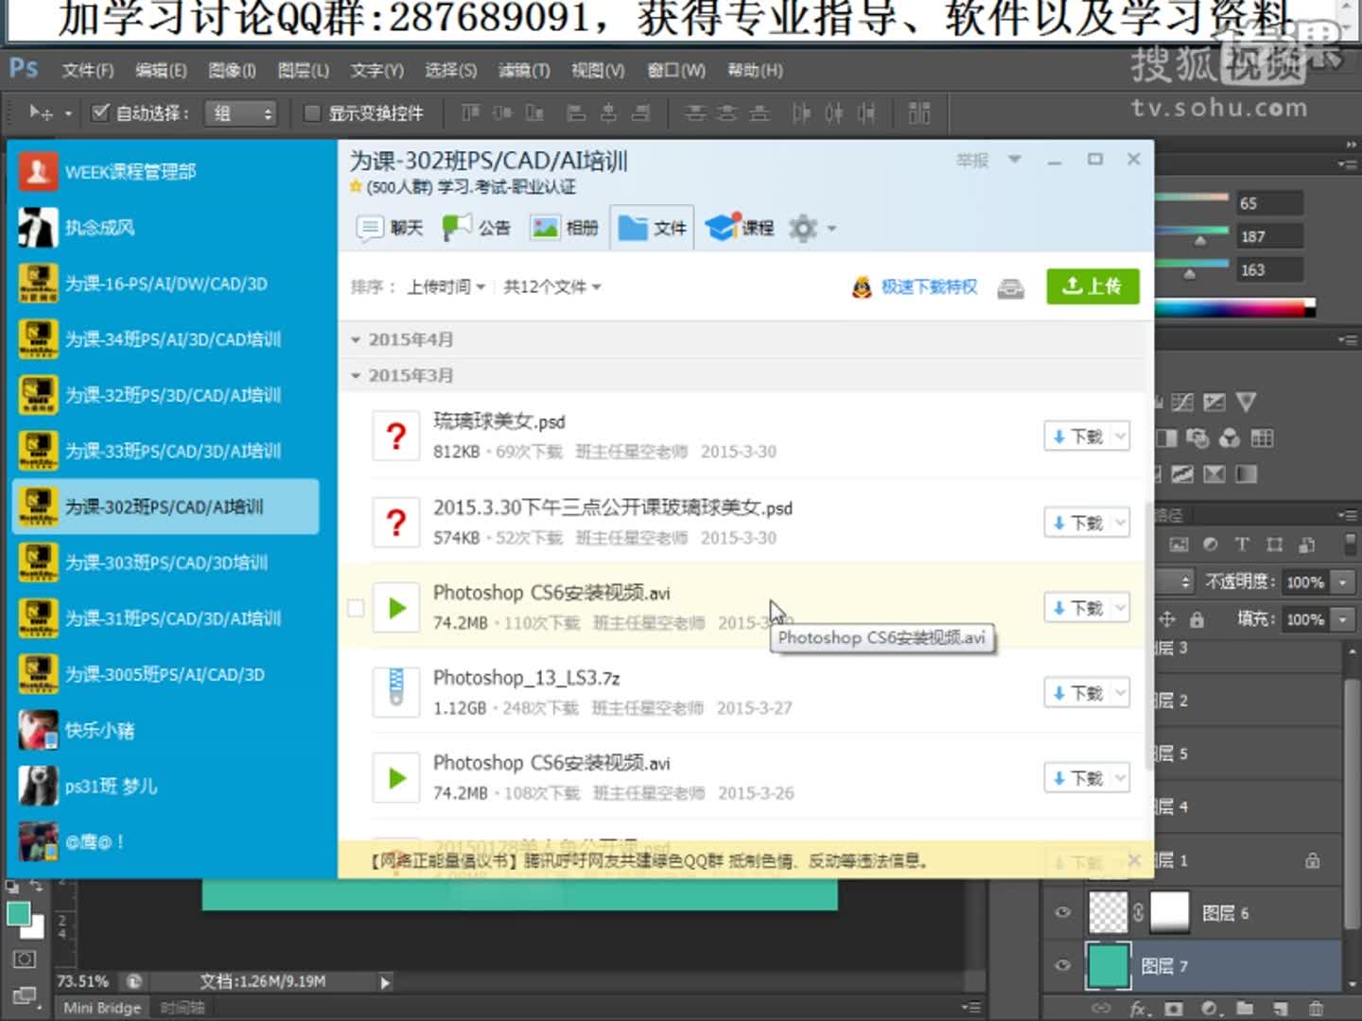Click the lock all icon in Layers panel
The width and height of the screenshot is (1362, 1021).
[x=1197, y=619]
